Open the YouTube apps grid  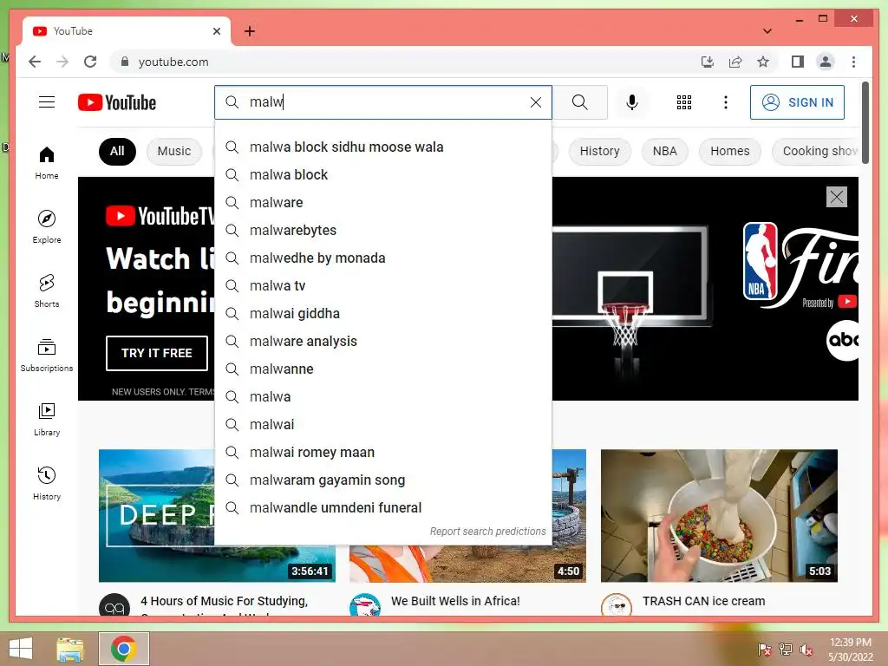(684, 102)
